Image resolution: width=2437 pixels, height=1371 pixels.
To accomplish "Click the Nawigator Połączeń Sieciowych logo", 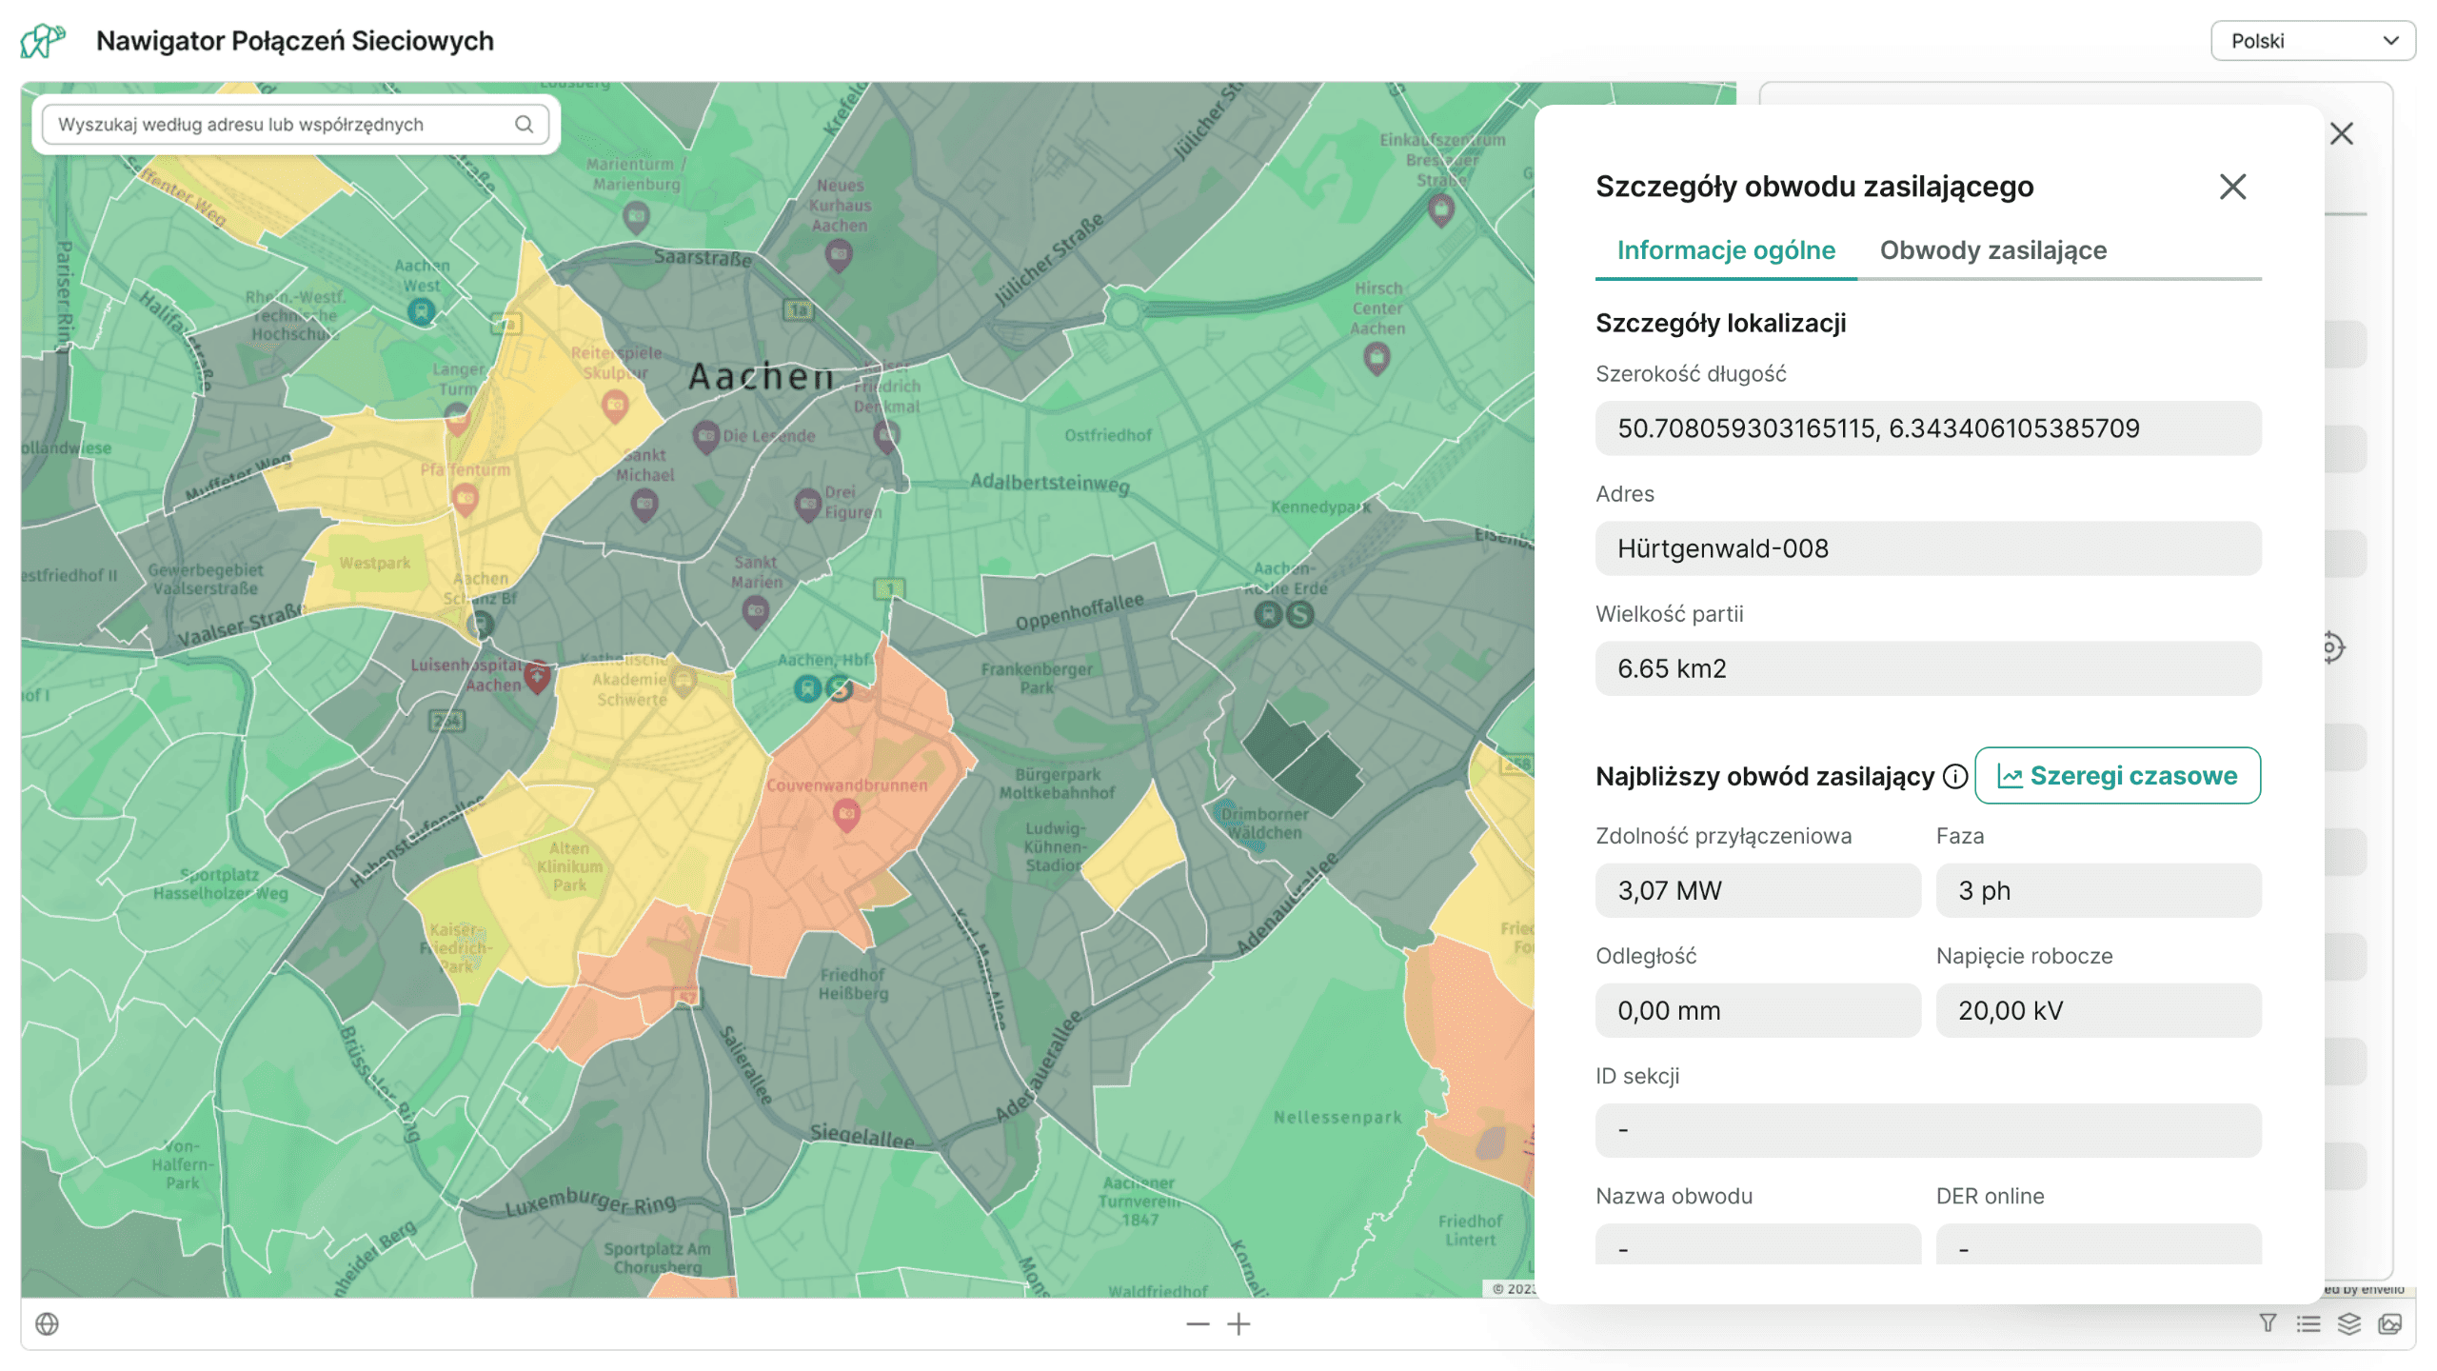I will [44, 41].
